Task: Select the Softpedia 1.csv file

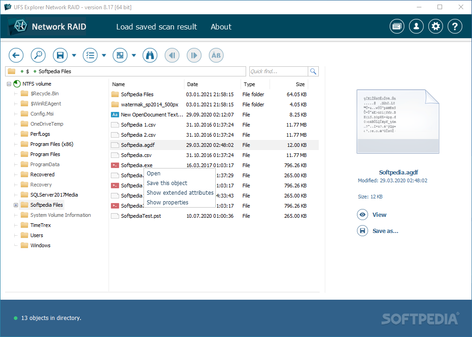Action: click(x=214, y=125)
